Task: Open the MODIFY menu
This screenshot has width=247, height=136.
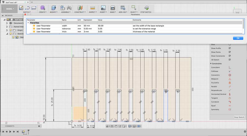Action: point(54,12)
